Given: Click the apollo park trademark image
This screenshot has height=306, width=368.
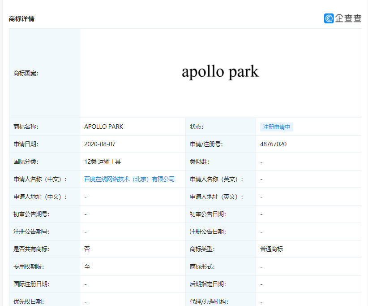Looking at the screenshot, I should pos(221,72).
